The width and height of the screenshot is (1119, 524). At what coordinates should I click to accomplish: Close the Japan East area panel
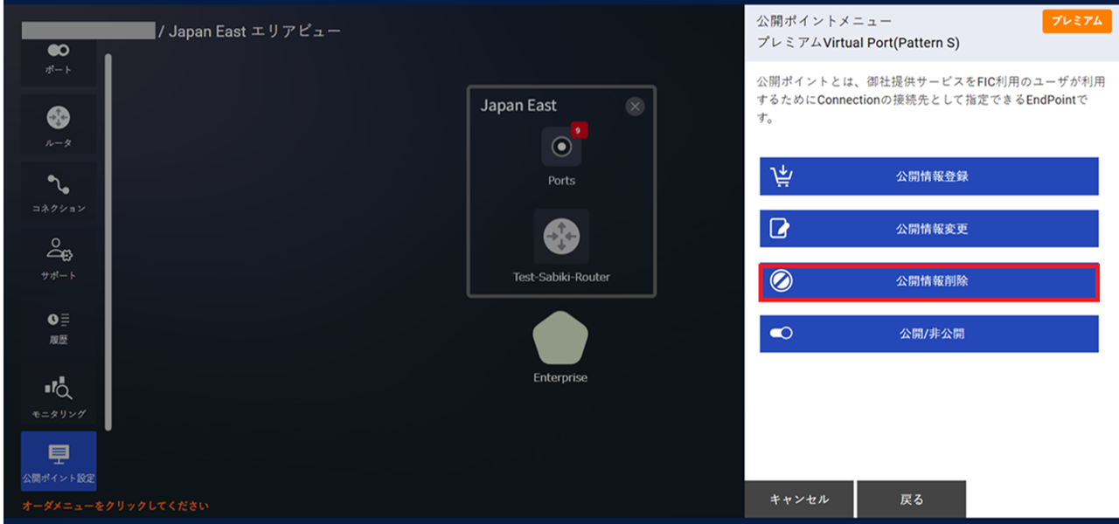coord(636,106)
